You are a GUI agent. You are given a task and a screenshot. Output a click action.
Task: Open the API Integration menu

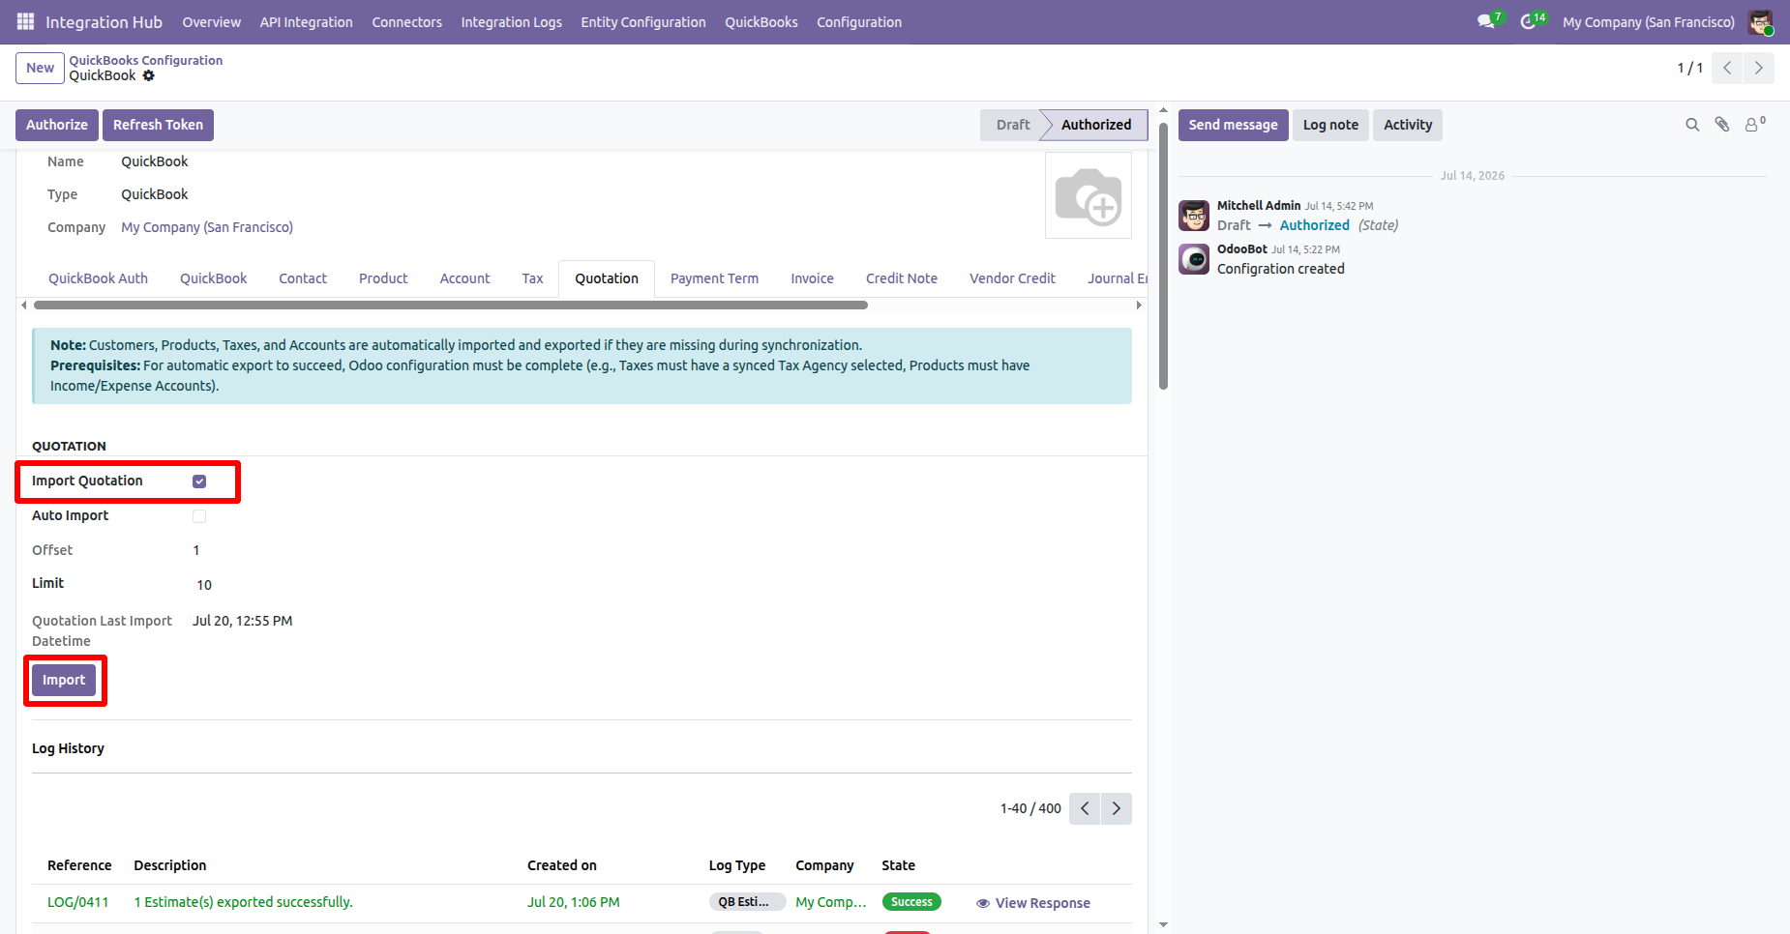point(306,22)
